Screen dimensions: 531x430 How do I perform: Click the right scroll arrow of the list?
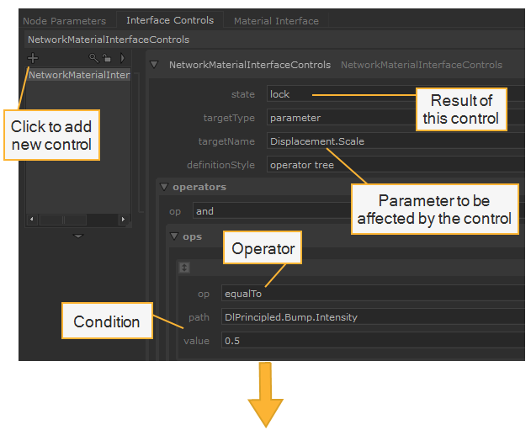[x=123, y=220]
